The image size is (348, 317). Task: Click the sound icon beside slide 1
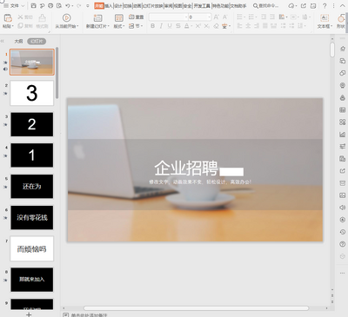click(5, 69)
